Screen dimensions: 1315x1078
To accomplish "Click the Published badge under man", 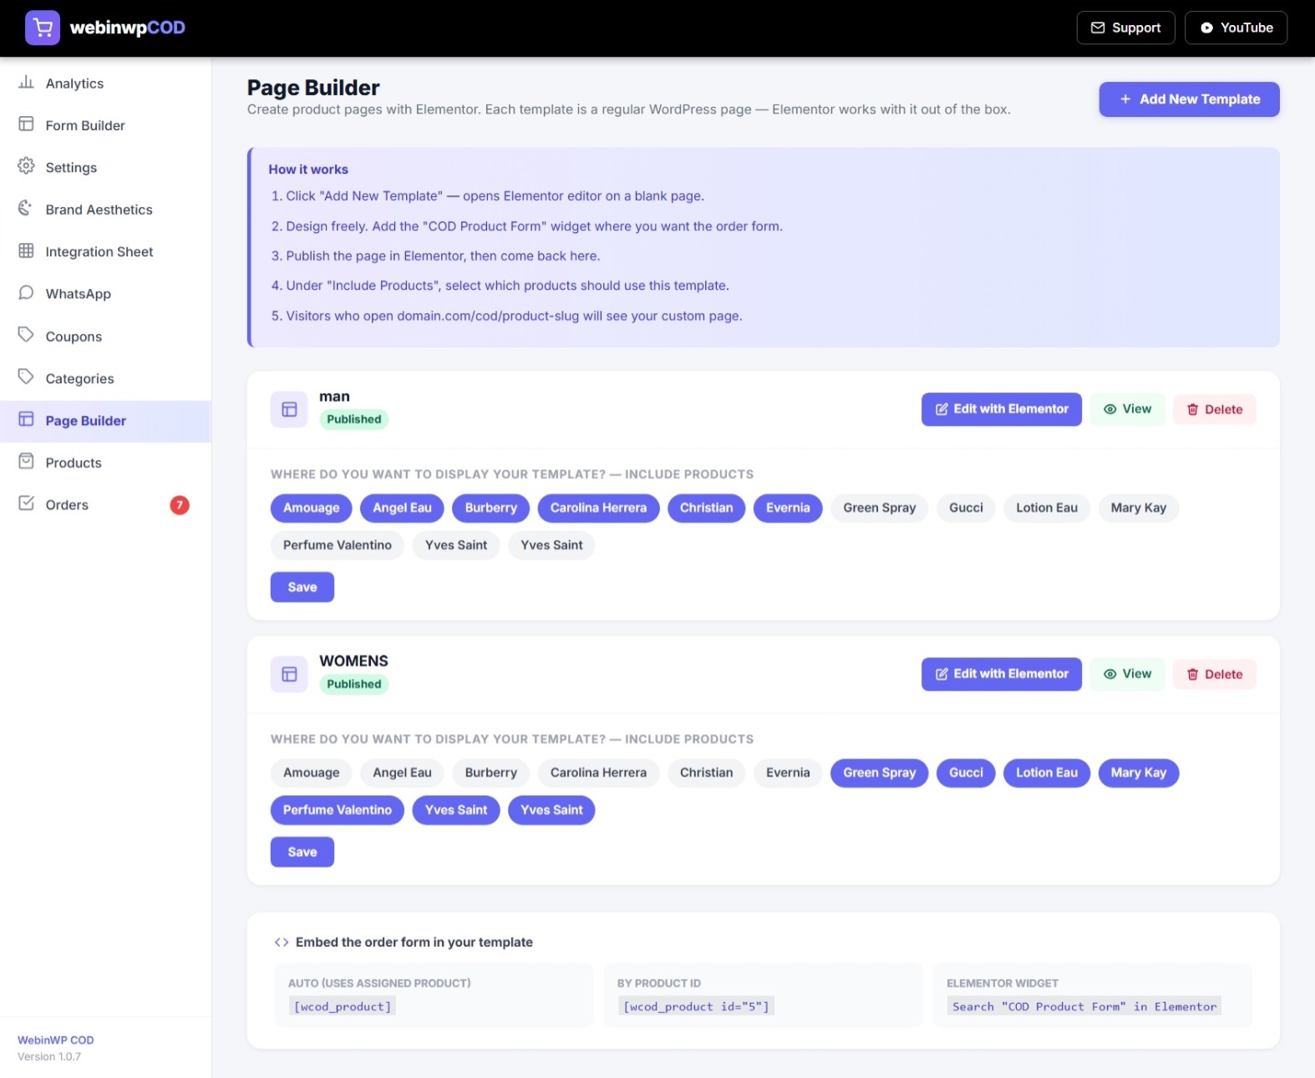I will 353,419.
